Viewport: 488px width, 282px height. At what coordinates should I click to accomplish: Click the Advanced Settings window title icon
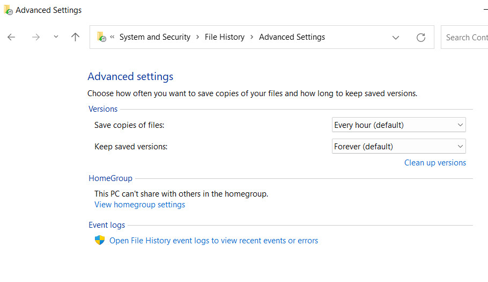8,10
